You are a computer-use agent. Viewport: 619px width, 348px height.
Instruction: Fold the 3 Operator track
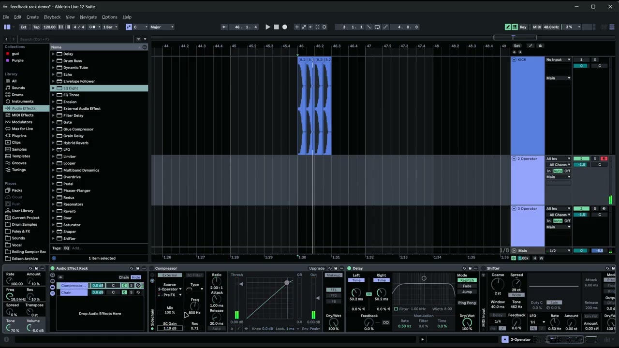coord(514,209)
